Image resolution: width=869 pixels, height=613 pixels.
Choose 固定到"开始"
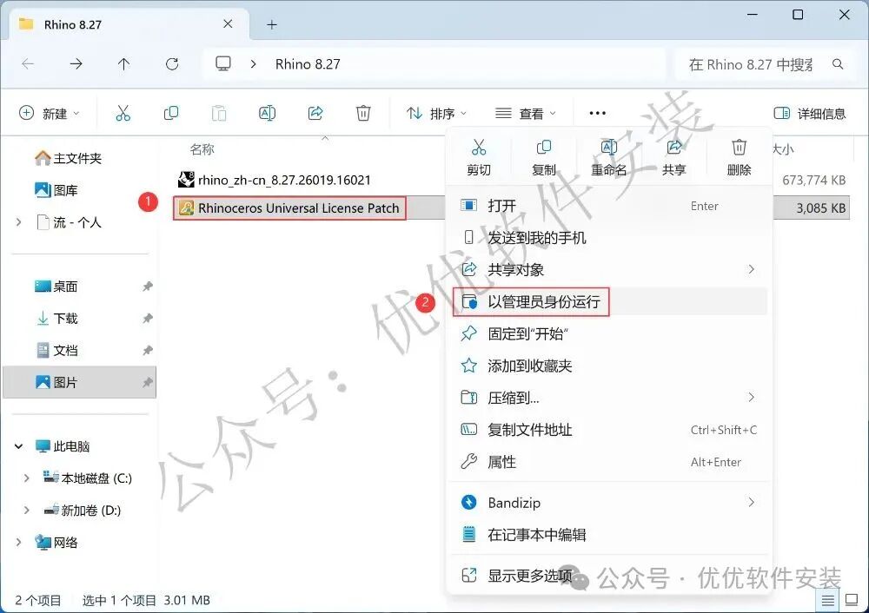click(x=609, y=334)
